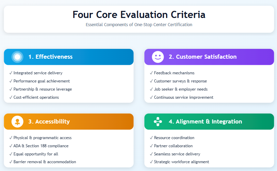The height and width of the screenshot is (171, 277).
Task: Select the '2. Customer Satisfaction' purple header
Action: coord(202,57)
